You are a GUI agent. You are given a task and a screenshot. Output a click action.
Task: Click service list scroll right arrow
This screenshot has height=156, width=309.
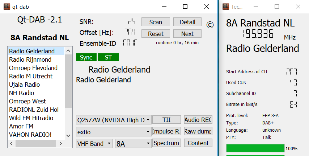click(x=60, y=143)
